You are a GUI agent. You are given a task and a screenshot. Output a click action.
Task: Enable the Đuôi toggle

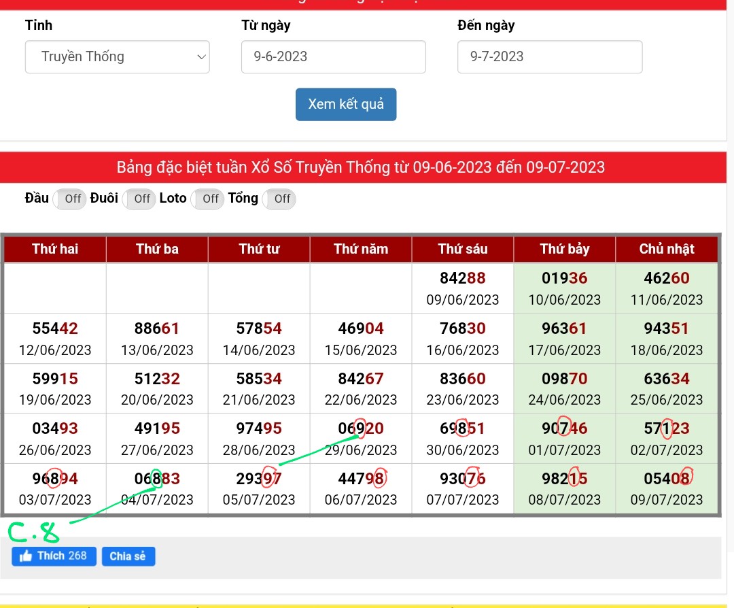pyautogui.click(x=138, y=199)
